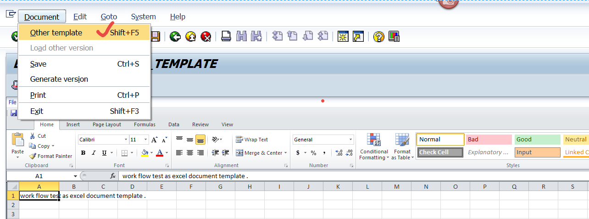Apply the Bad cell style
Viewport: 589px width, 219px height.
[489, 140]
